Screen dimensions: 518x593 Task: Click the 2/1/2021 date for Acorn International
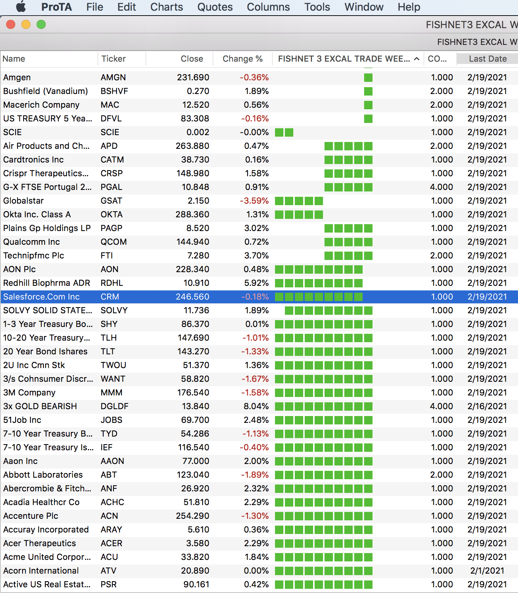click(487, 571)
